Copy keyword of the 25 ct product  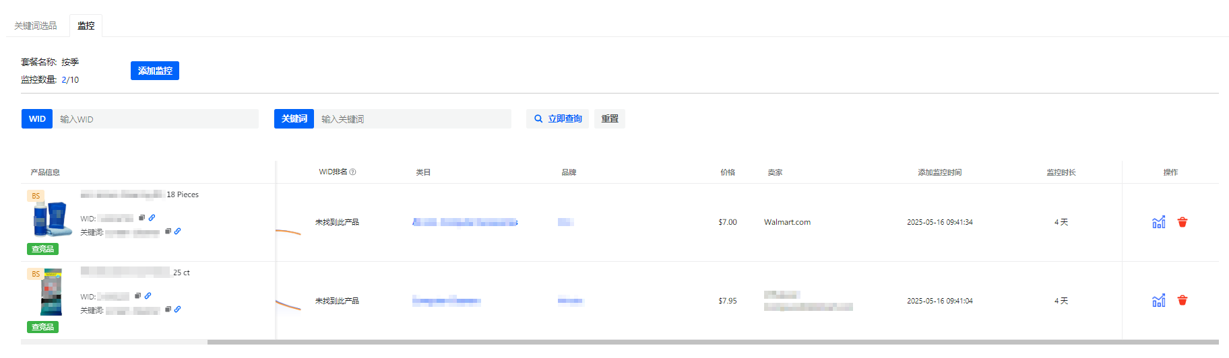pyautogui.click(x=168, y=310)
